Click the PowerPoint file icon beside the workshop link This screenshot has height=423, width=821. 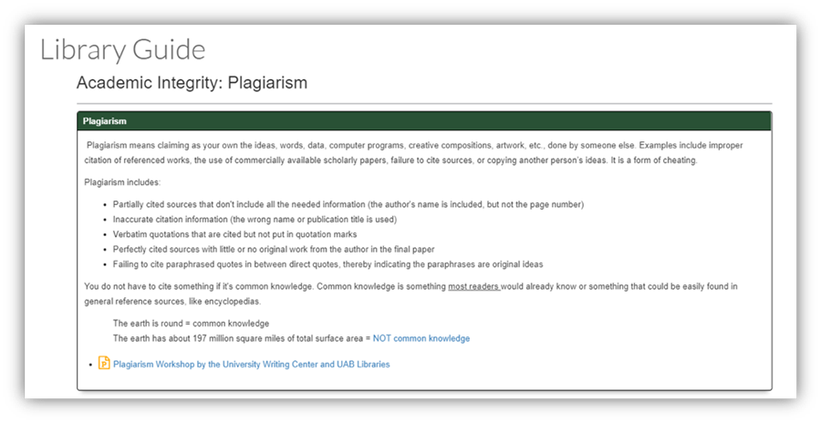click(x=104, y=364)
